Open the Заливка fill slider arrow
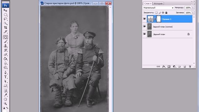This screenshot has height=112, width=199. pos(193,13)
